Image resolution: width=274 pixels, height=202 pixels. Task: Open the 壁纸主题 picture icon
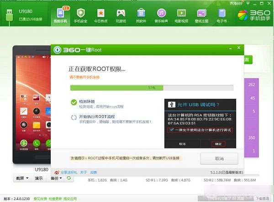202,13
